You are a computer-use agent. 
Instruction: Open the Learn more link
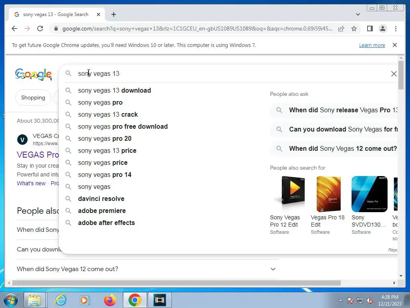372,45
